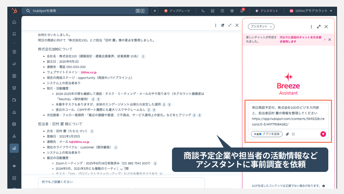Open the Reports bar chart icon in sidebar
The height and width of the screenshot is (194, 344).
(14, 148)
